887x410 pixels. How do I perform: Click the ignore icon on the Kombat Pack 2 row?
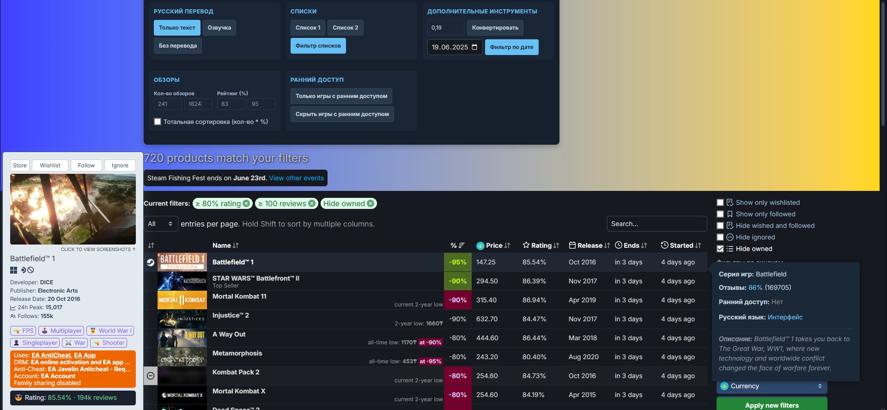tap(151, 376)
